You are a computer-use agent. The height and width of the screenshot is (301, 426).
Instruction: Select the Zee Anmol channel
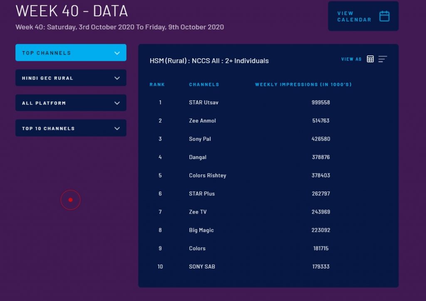(x=202, y=121)
